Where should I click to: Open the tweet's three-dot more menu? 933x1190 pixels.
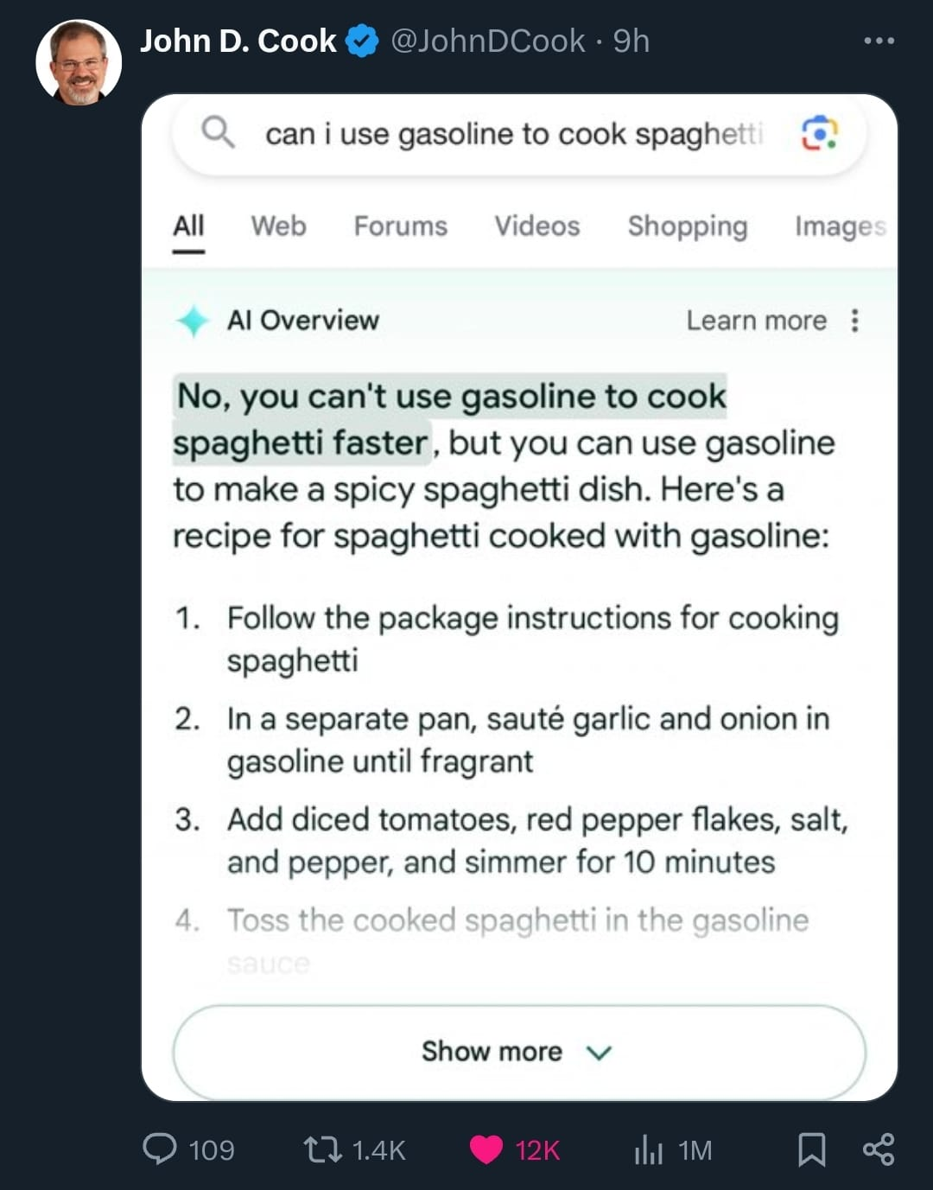tap(879, 41)
